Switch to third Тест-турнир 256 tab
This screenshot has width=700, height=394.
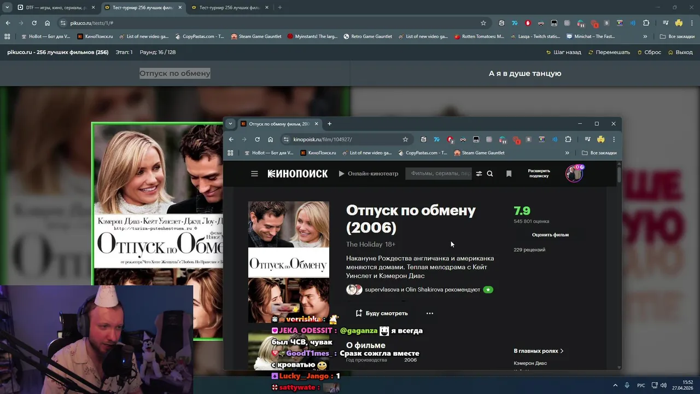click(x=229, y=8)
